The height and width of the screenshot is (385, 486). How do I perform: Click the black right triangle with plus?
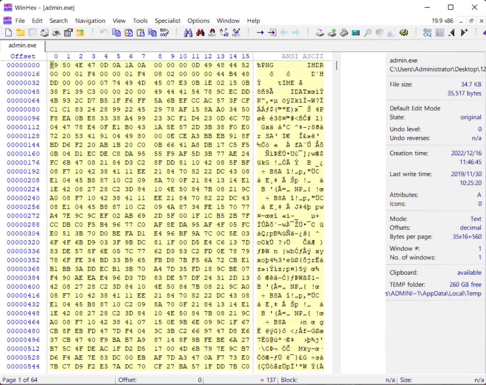coord(464,32)
